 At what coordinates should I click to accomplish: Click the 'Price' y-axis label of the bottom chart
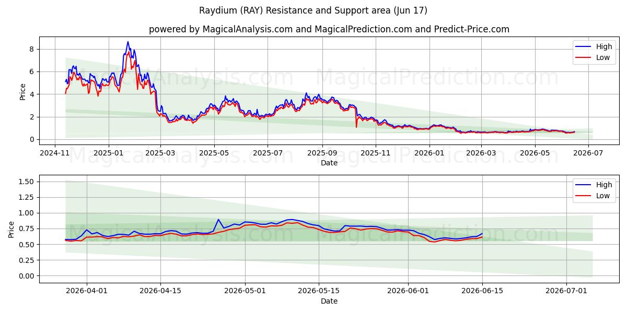tap(11, 229)
